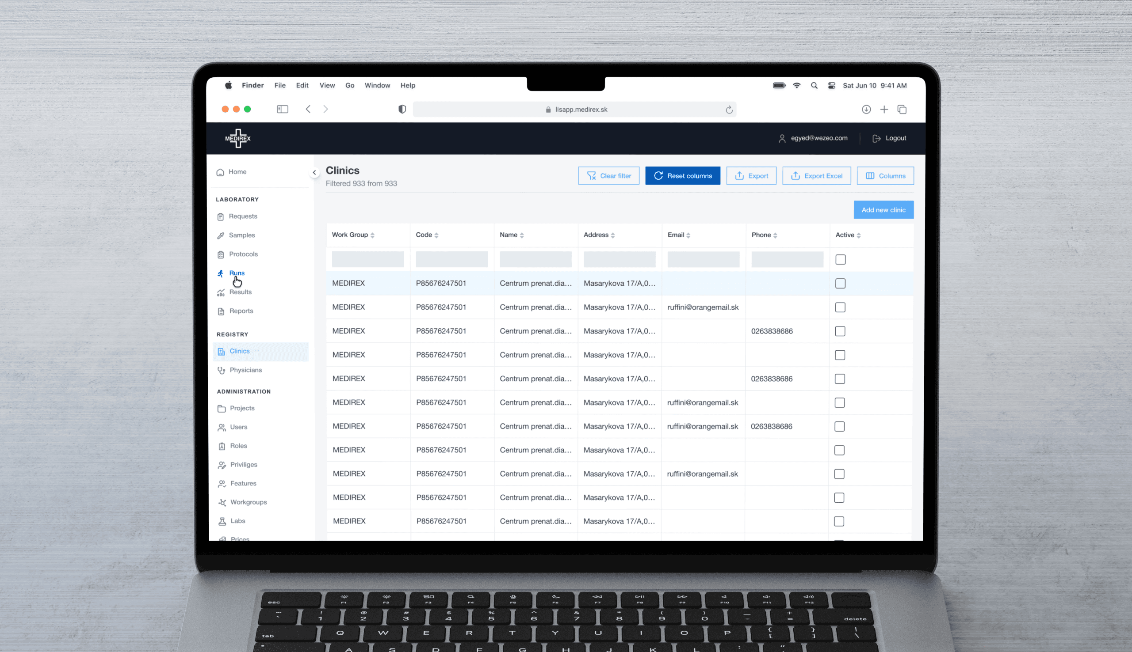Click the Labs flask icon
Viewport: 1132px width, 652px height.
[x=222, y=521]
